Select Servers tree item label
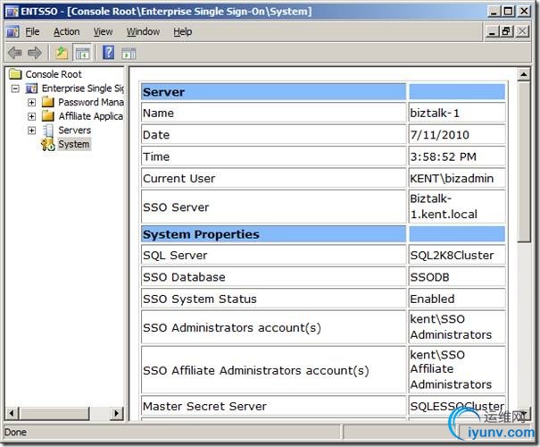Image resolution: width=540 pixels, height=447 pixels. 75,130
